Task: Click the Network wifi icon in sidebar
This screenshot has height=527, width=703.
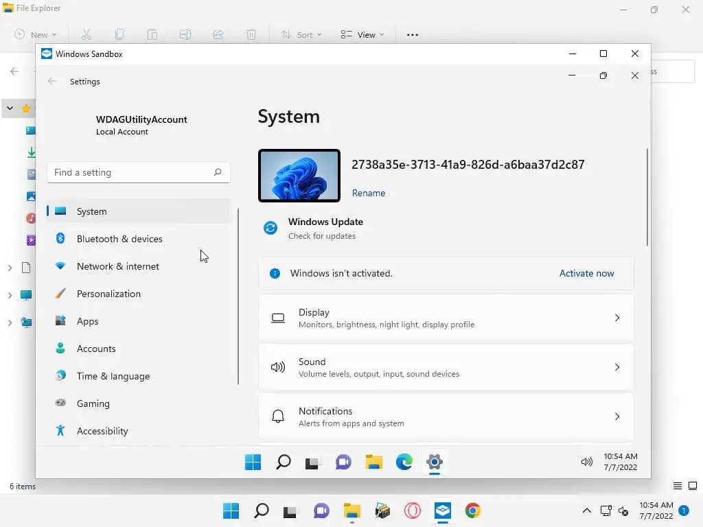Action: (60, 266)
